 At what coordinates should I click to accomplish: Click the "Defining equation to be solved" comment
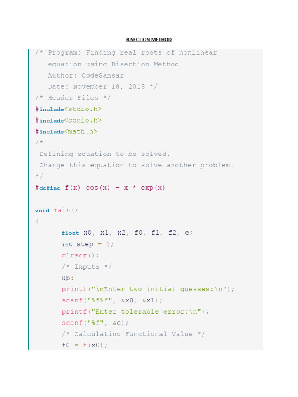coord(105,154)
